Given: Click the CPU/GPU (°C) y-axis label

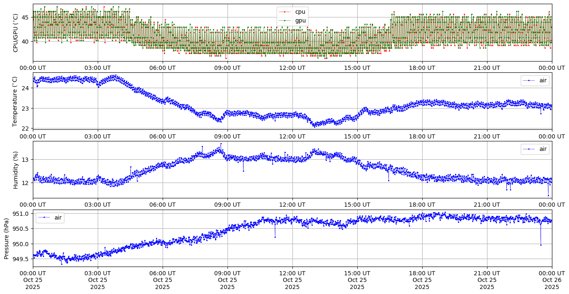Looking at the screenshot, I should pyautogui.click(x=16, y=33).
